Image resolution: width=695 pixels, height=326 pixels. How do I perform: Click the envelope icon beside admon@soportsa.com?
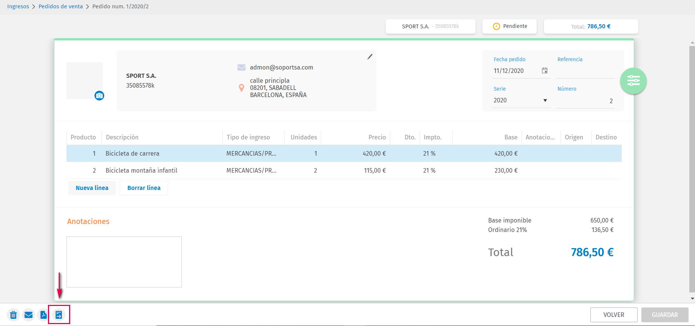241,67
